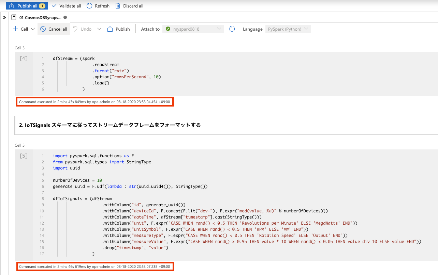The image size is (438, 275).
Task: Click the green connected status icon for myspark0818
Action: point(168,29)
